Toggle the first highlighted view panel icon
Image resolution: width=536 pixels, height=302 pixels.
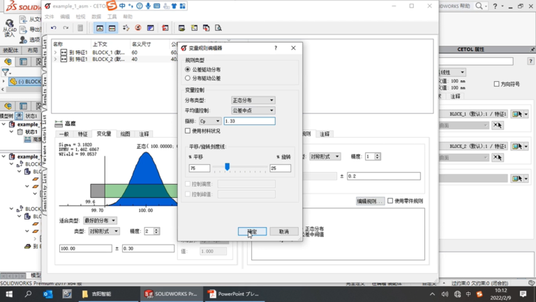100,28
